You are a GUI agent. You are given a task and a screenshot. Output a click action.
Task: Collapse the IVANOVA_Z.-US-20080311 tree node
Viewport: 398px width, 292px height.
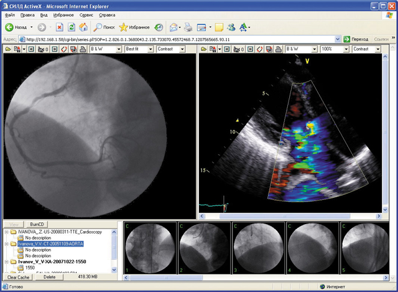pos(7,232)
